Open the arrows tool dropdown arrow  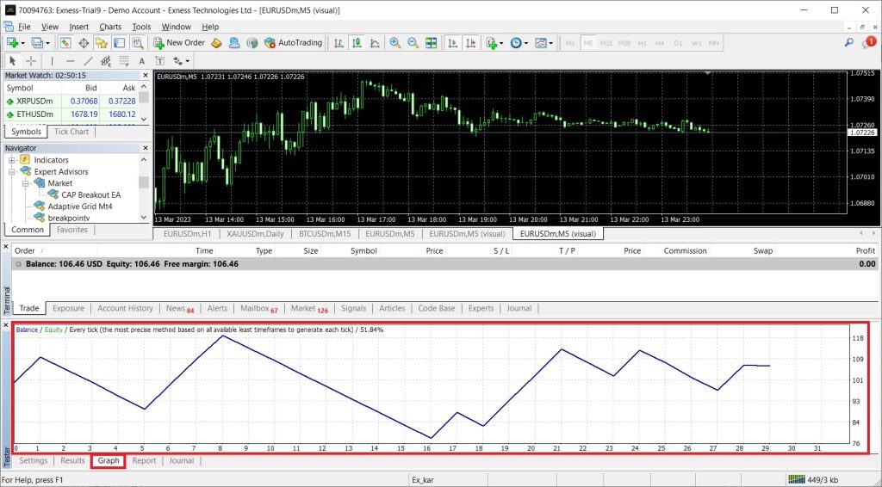click(x=187, y=61)
